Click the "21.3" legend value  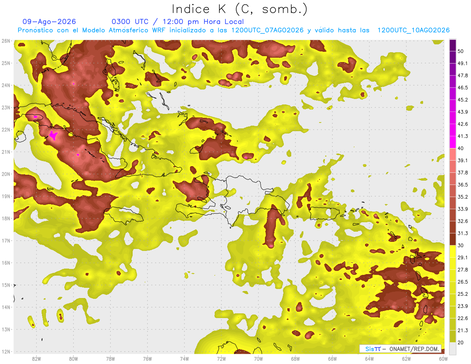462,330
